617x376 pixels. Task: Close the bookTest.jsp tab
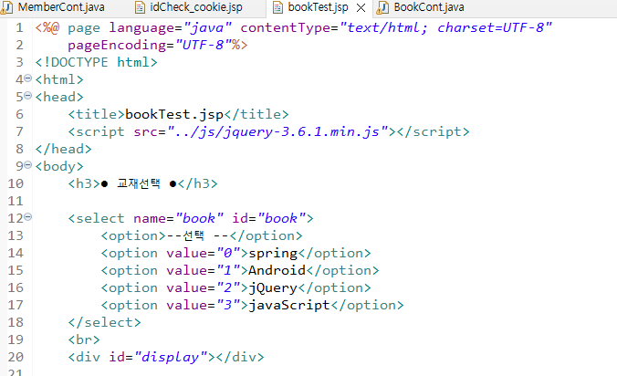click(361, 8)
